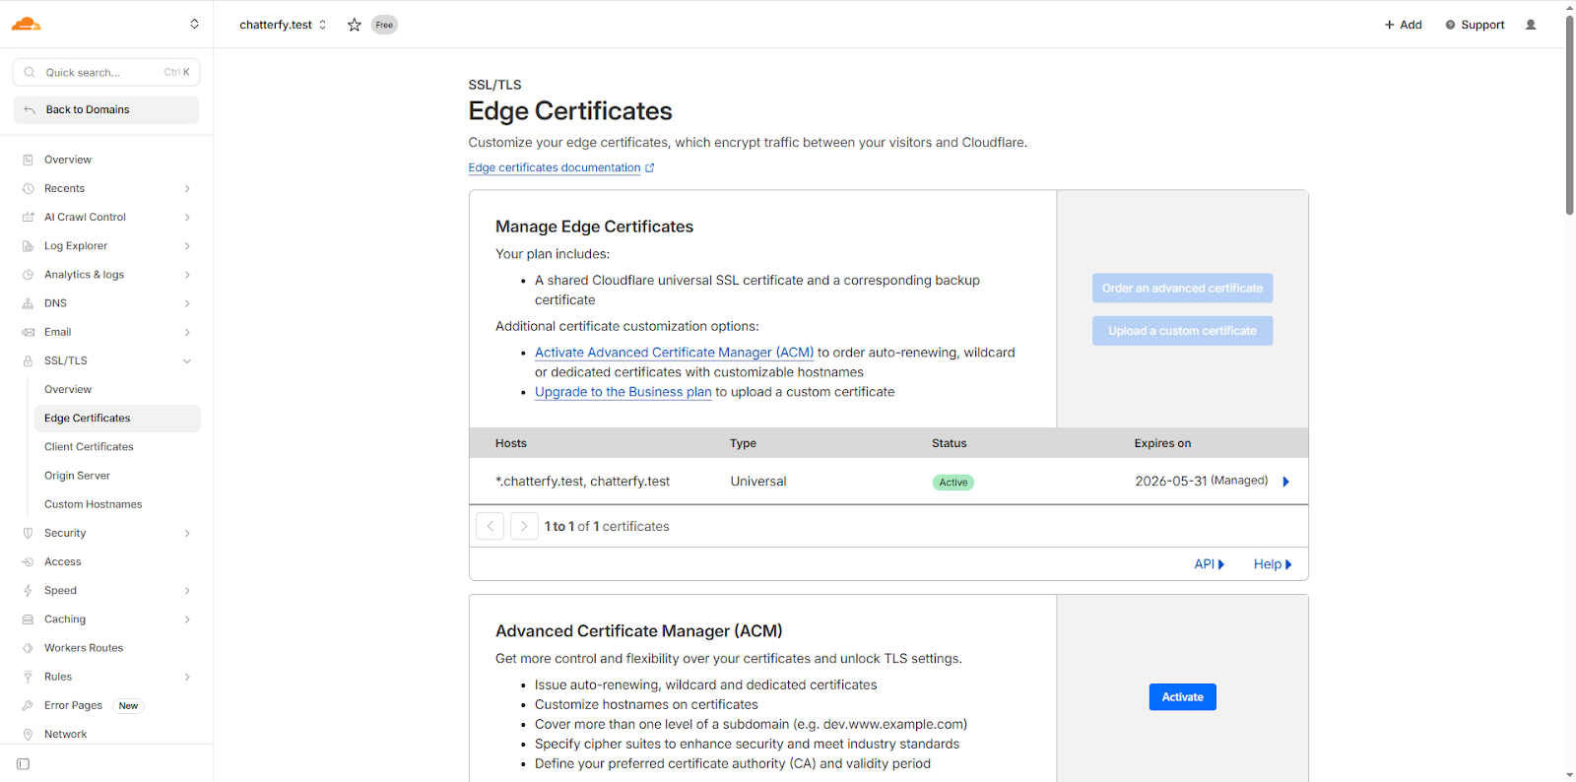Image resolution: width=1576 pixels, height=782 pixels.
Task: Focus the Quick search field
Action: [106, 72]
